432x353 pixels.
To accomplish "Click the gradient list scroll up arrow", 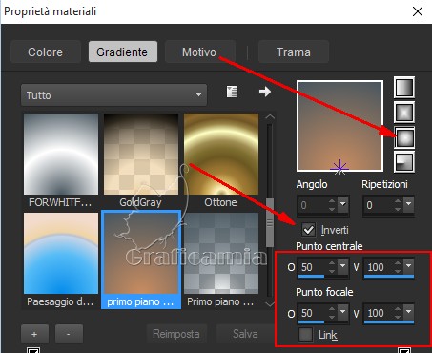I will point(270,117).
